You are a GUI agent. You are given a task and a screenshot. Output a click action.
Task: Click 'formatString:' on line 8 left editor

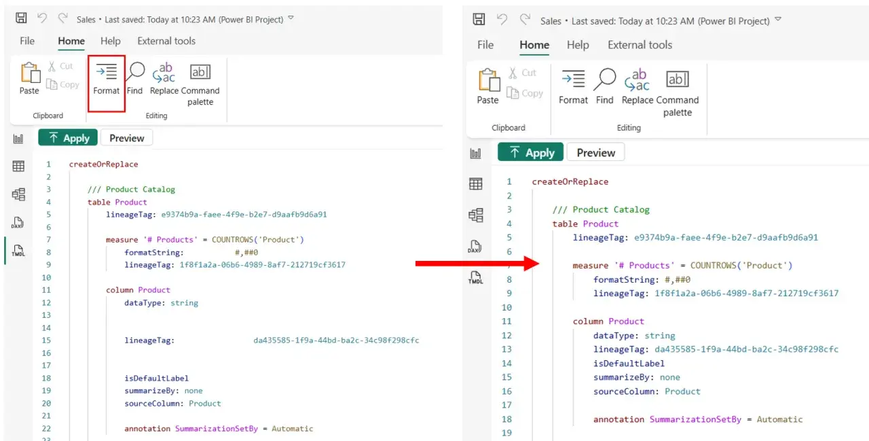coord(154,252)
